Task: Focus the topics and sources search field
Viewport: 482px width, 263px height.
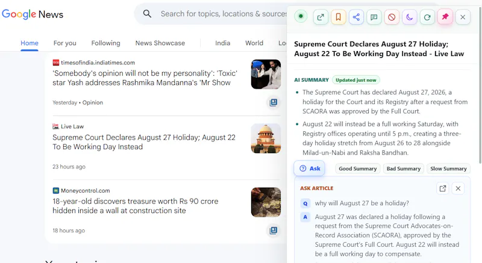Action: [x=224, y=14]
